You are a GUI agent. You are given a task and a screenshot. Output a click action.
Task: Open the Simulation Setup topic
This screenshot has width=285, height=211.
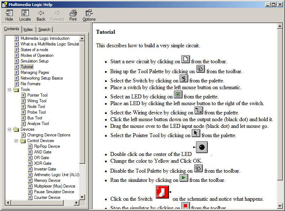pyautogui.click(x=35, y=61)
